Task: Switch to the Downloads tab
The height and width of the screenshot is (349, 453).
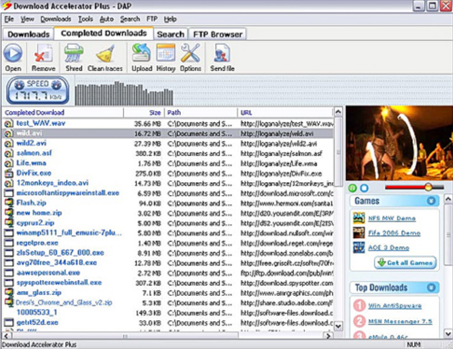Action: (x=28, y=34)
